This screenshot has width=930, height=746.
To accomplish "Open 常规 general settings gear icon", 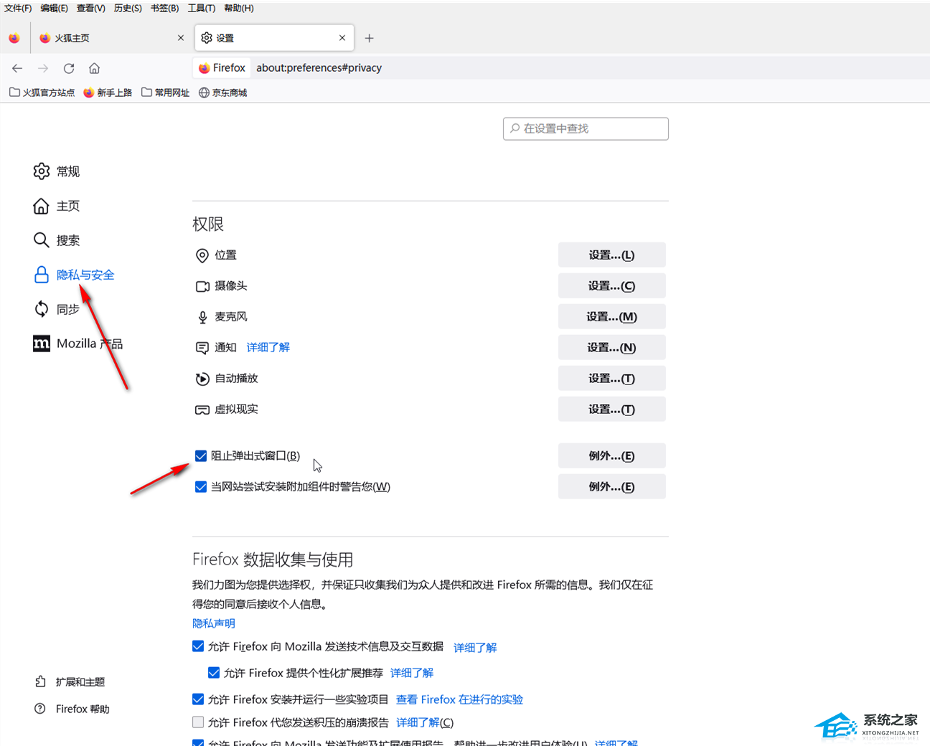I will point(42,171).
